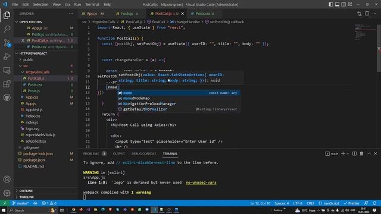Toggle the primary sidebar layout button
The width and height of the screenshot is (381, 214).
[331, 4]
